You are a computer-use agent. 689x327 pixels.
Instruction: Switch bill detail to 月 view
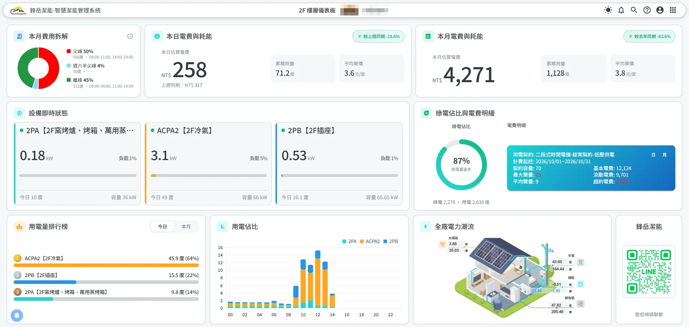(x=665, y=155)
